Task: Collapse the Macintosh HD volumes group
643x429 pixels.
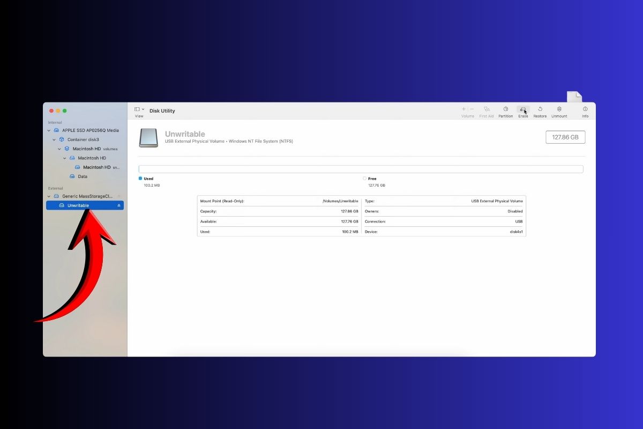Action: [x=59, y=149]
